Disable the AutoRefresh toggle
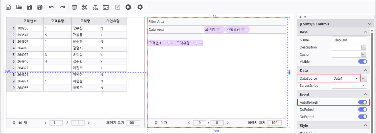This screenshot has height=134, width=376. [x=363, y=102]
